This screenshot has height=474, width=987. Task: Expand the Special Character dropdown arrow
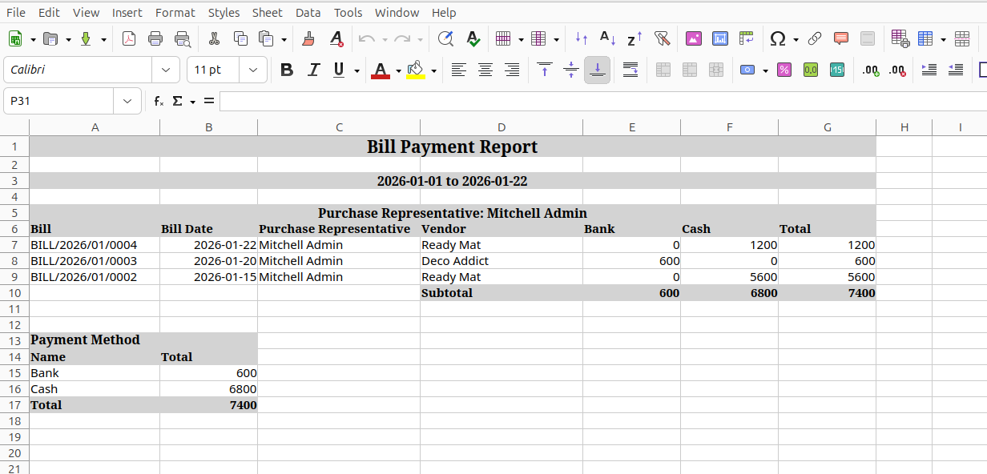pos(796,38)
